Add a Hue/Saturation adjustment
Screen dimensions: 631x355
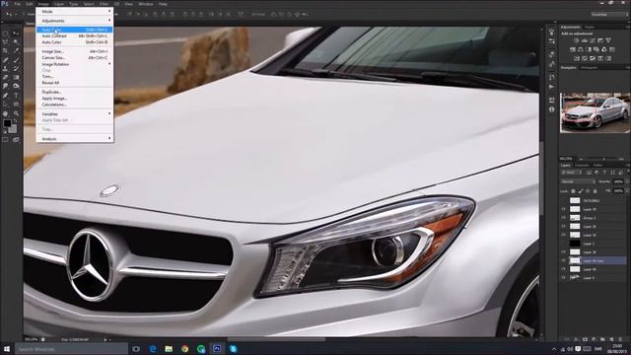(573, 49)
